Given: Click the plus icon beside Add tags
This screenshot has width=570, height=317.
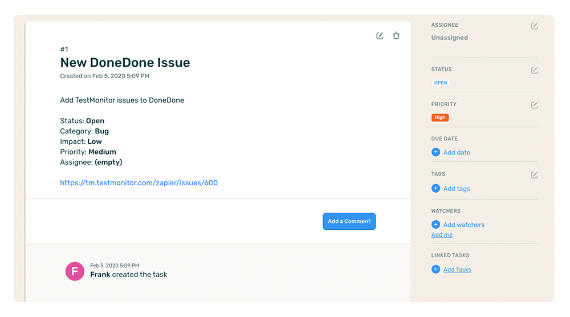Looking at the screenshot, I should pos(435,188).
